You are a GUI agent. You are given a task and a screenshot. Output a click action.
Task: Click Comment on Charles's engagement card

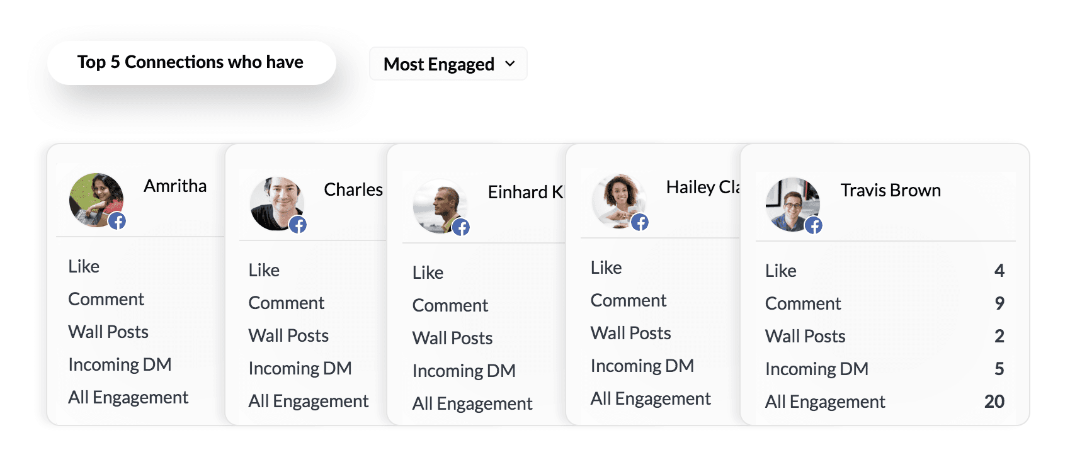287,303
